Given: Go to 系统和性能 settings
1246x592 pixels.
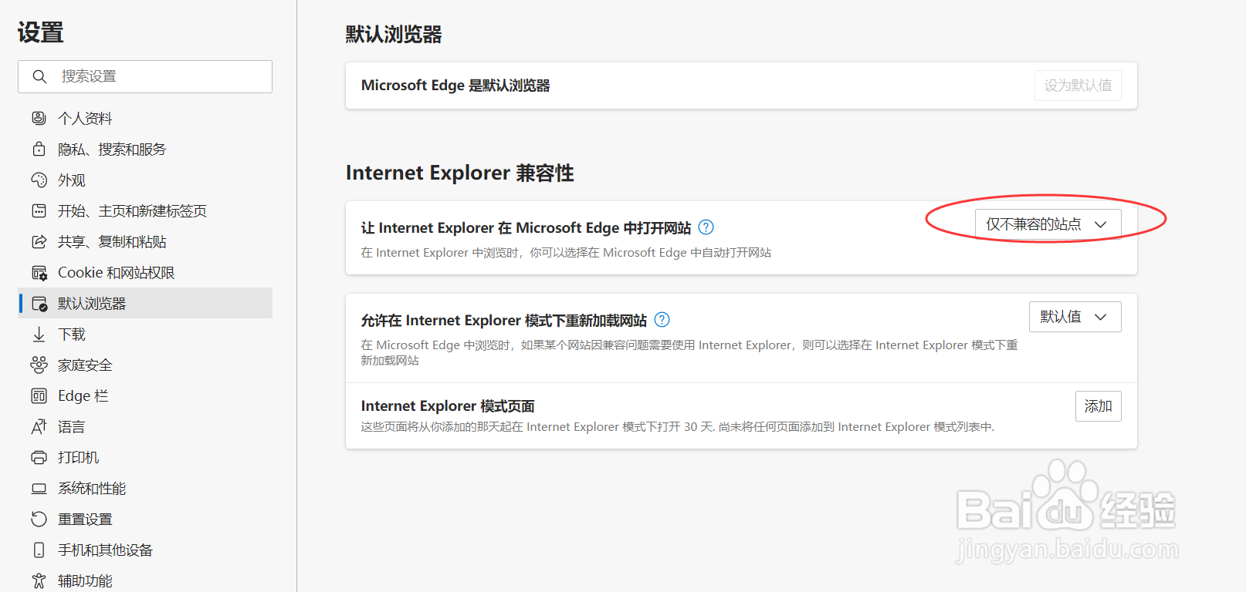Looking at the screenshot, I should pos(145,488).
